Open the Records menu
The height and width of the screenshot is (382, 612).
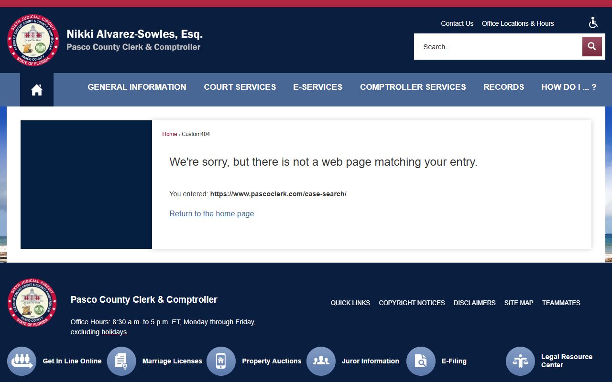[503, 87]
